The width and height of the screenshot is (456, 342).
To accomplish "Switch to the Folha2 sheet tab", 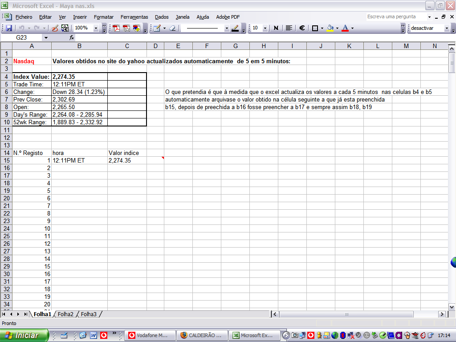I will point(65,314).
